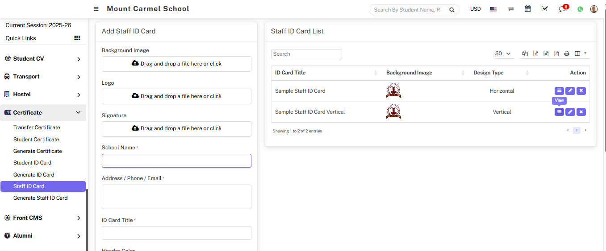606x251 pixels.
Task: Export the list to Excel
Action: 535,53
